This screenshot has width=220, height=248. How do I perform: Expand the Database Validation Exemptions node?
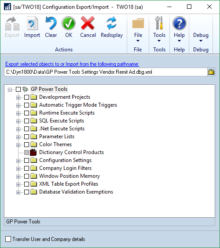[18, 193]
